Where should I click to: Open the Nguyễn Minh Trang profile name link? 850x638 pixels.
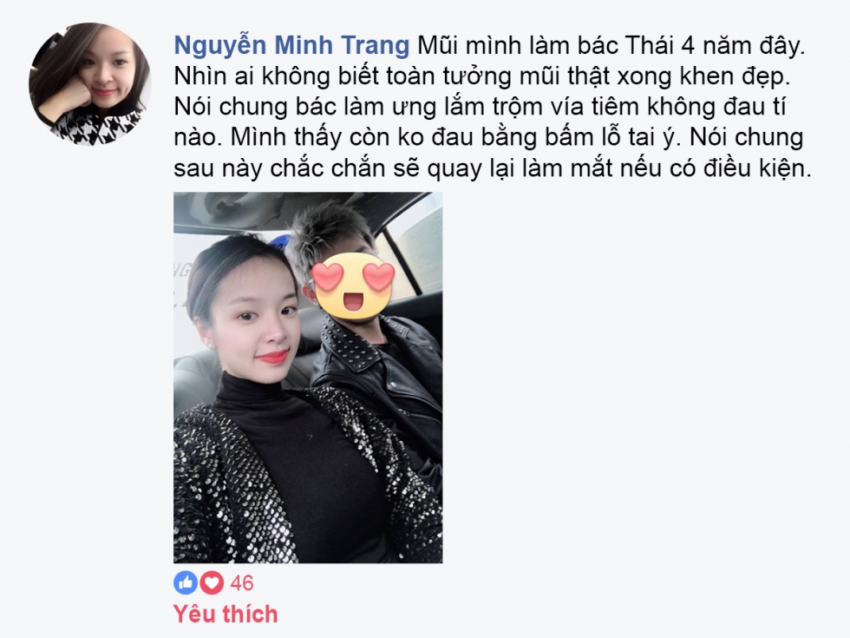(291, 45)
